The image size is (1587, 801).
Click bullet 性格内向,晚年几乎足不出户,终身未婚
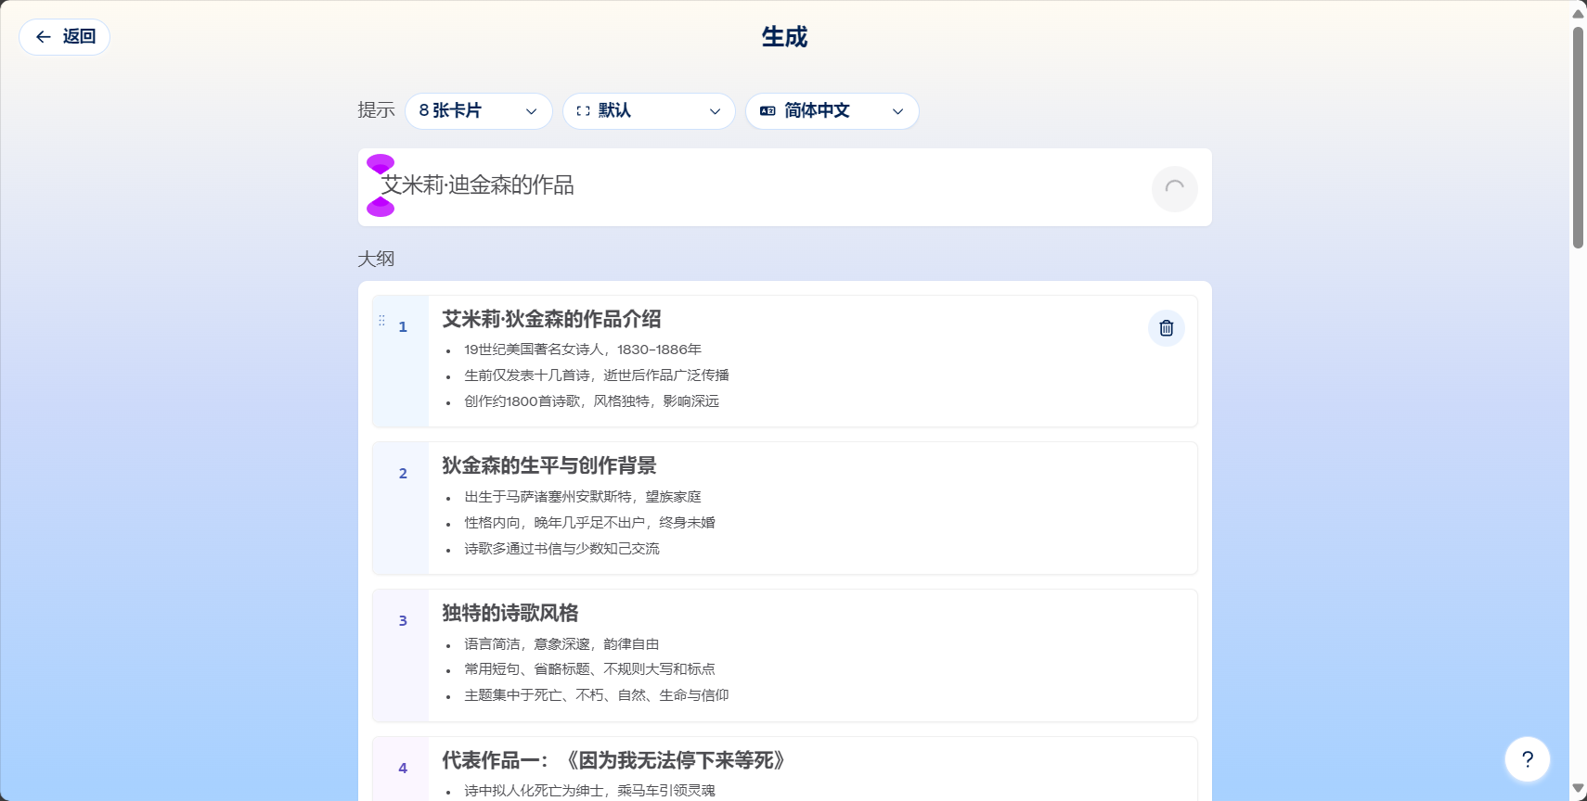tap(590, 523)
